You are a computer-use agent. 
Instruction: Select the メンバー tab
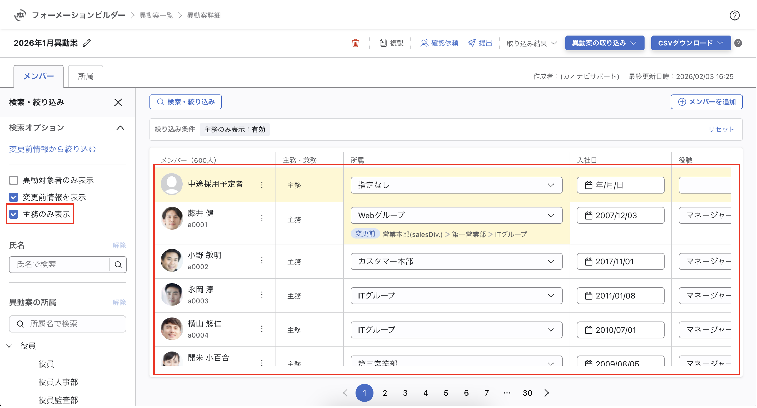click(x=38, y=76)
